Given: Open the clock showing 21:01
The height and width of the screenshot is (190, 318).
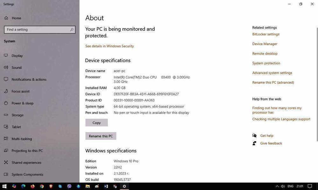Looking at the screenshot, I should (x=300, y=186).
